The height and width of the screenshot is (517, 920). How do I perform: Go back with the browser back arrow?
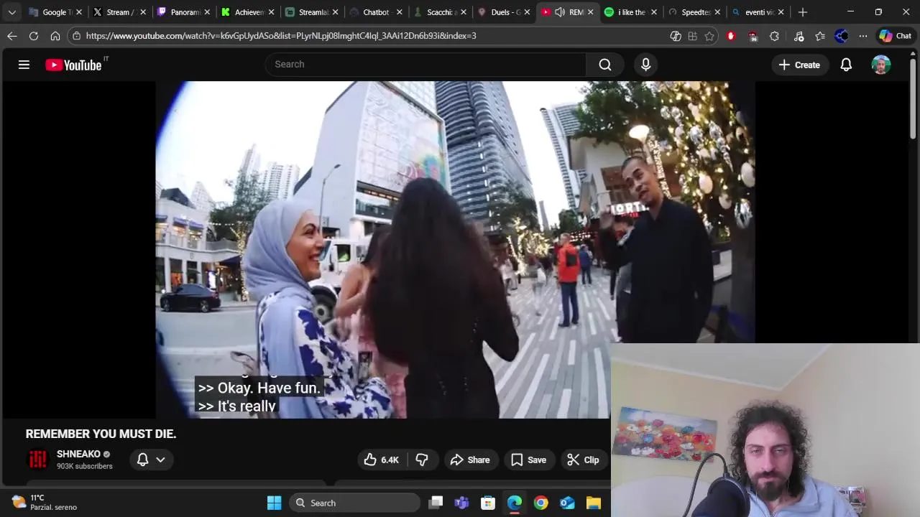coord(12,36)
